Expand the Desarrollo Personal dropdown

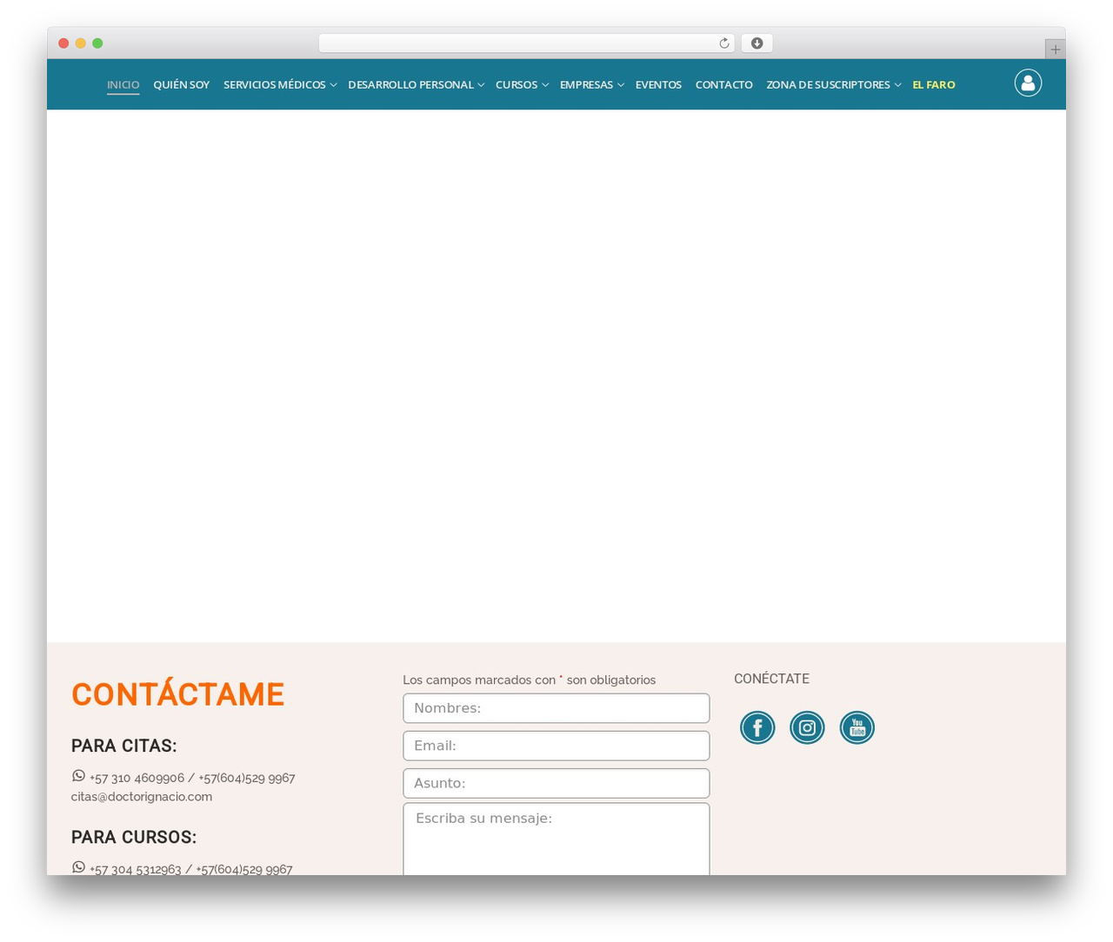click(416, 84)
